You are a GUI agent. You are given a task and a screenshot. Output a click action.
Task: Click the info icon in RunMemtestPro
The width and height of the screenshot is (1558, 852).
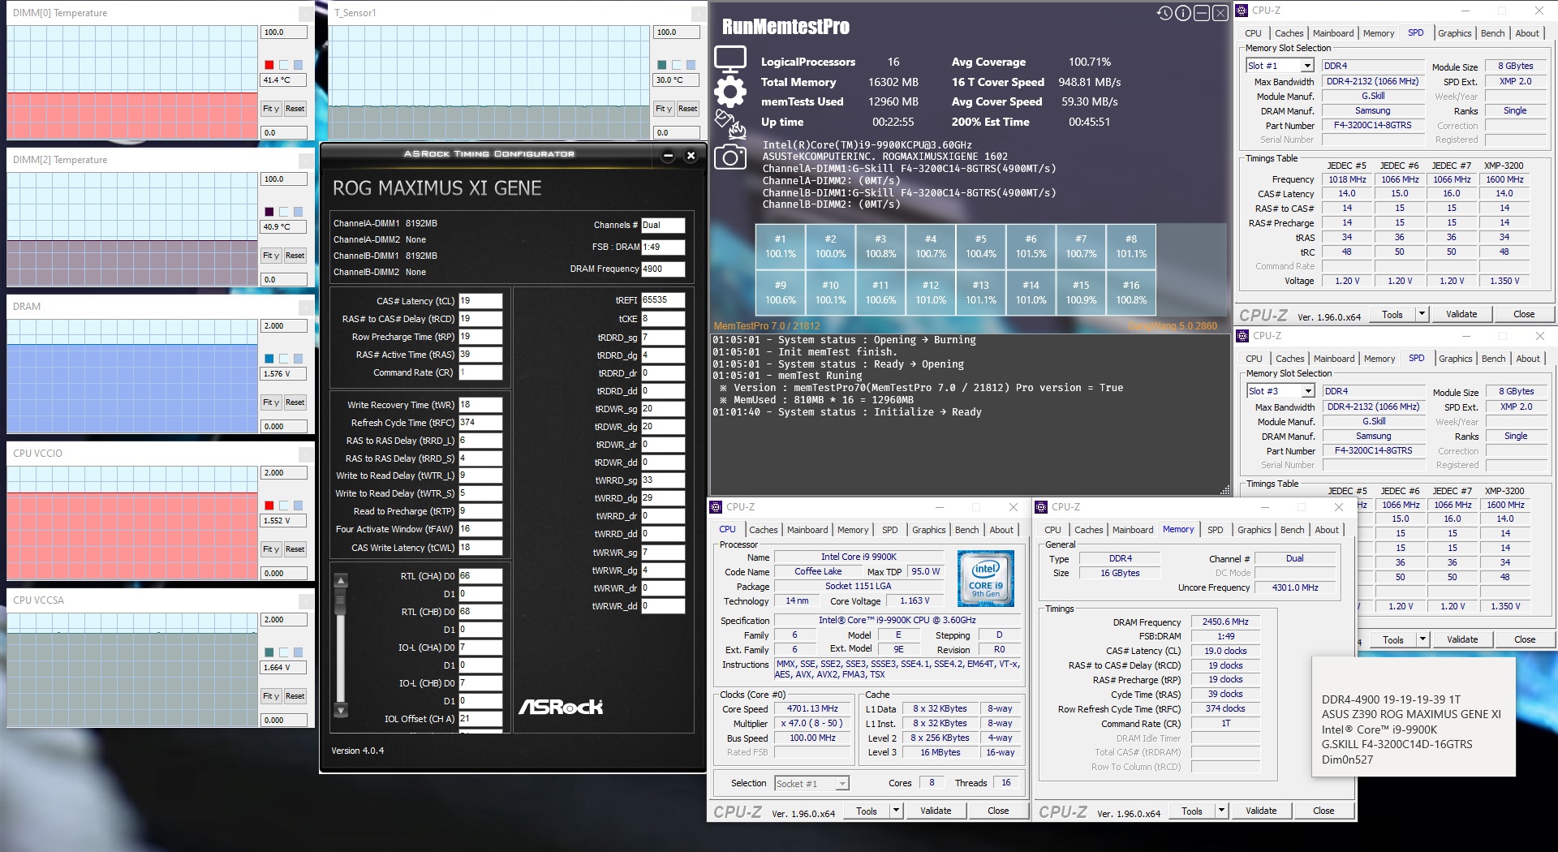pyautogui.click(x=1183, y=13)
